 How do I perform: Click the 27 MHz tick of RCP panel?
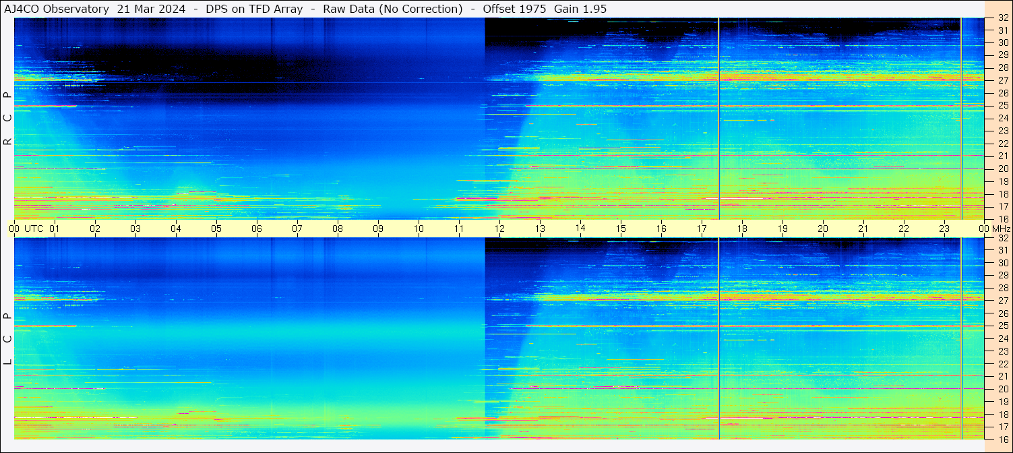[1003, 80]
